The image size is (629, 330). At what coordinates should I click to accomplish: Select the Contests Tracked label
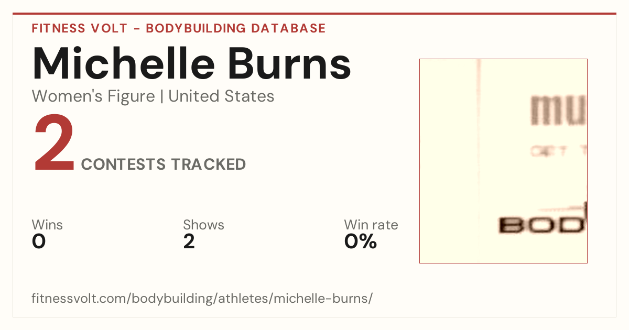pyautogui.click(x=164, y=164)
